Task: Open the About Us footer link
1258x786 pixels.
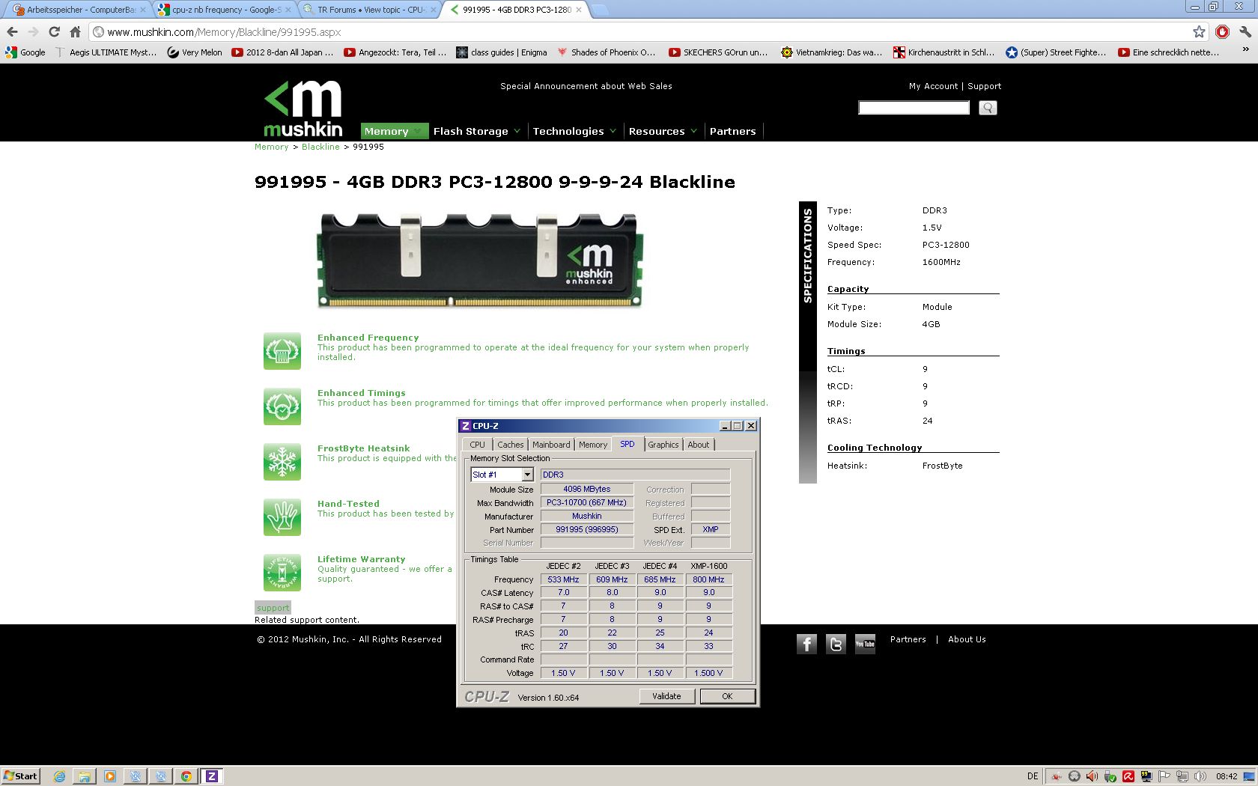Action: (x=967, y=639)
